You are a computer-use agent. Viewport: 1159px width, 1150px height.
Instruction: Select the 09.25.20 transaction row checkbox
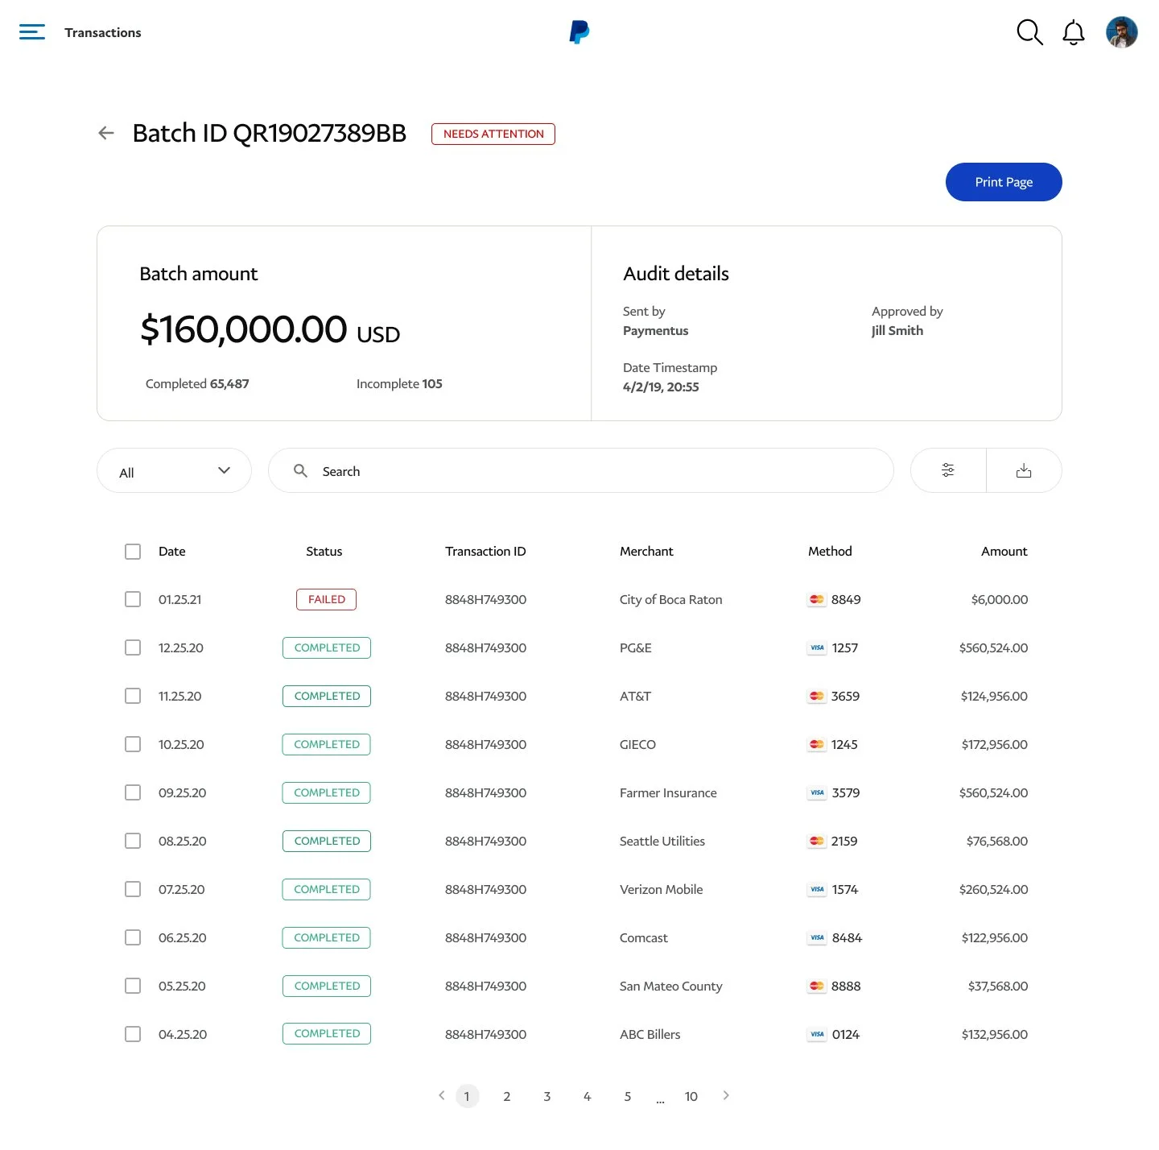[x=133, y=792]
